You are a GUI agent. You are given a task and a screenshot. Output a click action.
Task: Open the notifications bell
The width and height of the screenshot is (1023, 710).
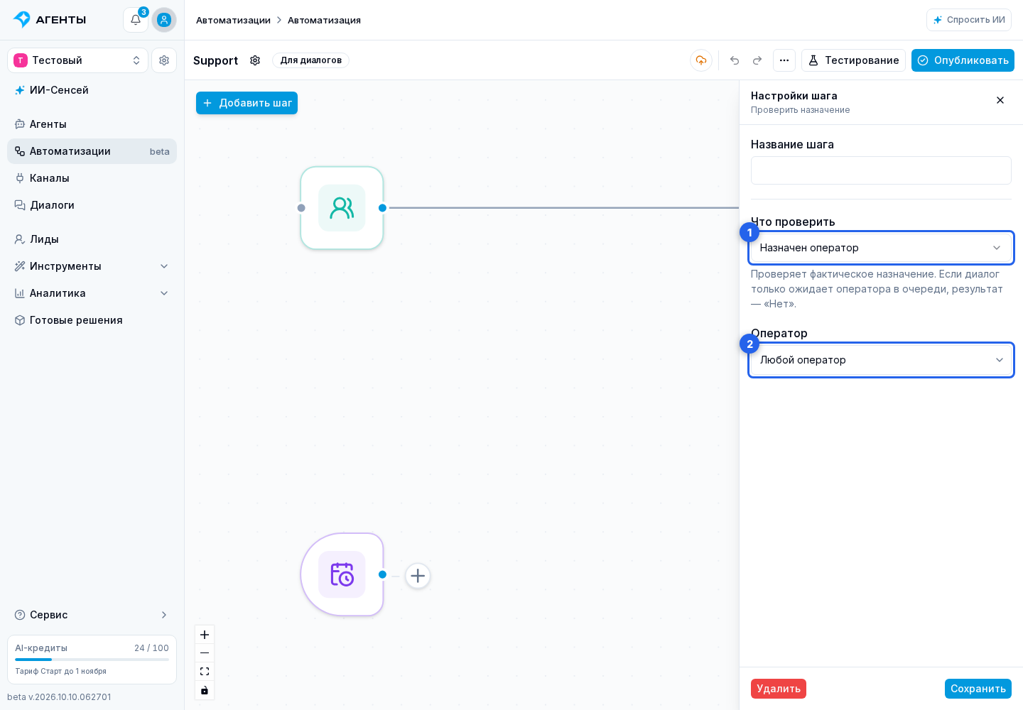pyautogui.click(x=136, y=20)
